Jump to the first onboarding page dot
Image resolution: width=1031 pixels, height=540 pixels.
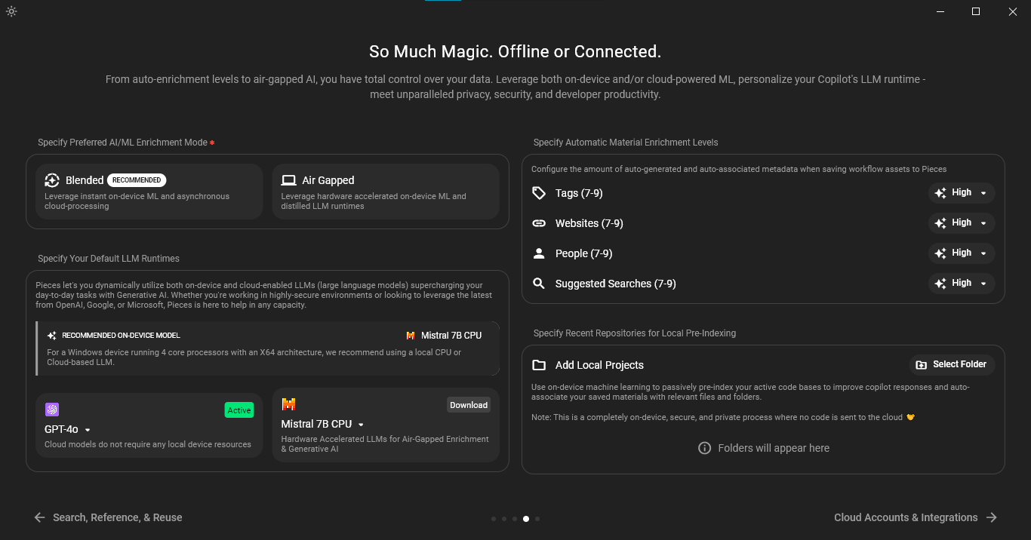tap(494, 519)
